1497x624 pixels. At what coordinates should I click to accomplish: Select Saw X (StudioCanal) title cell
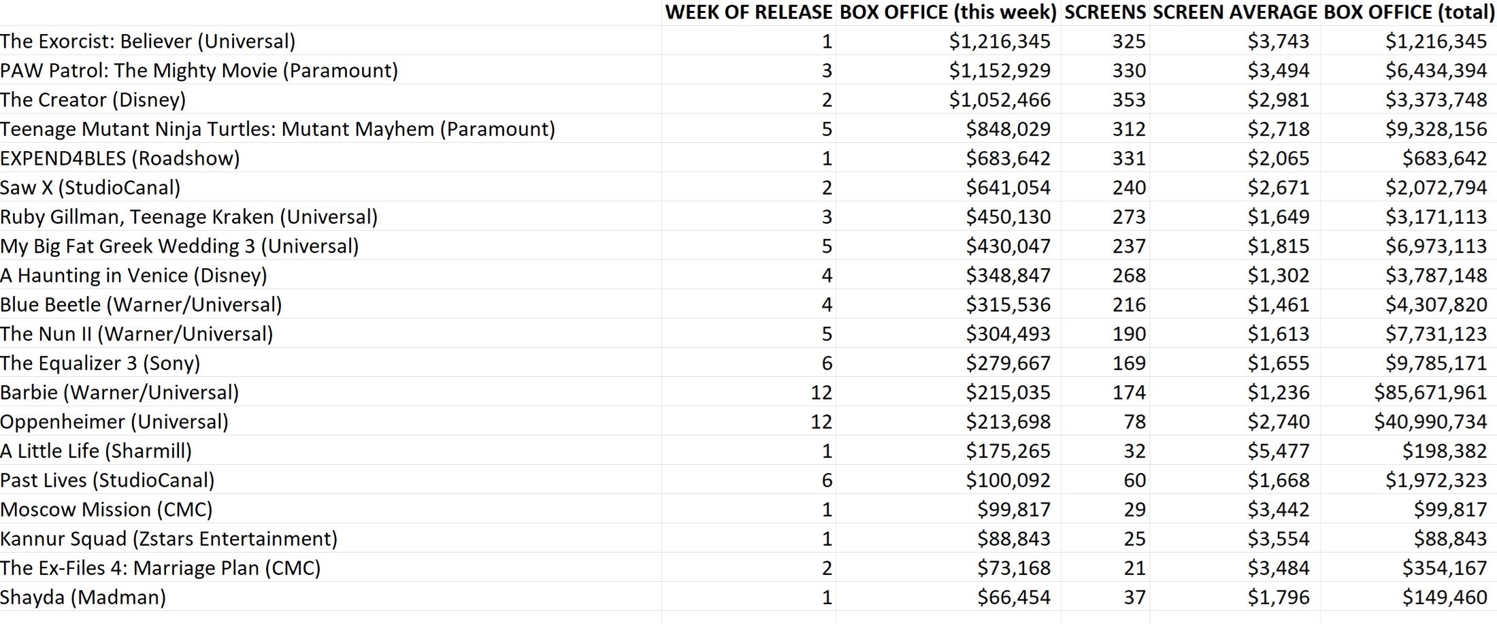pyautogui.click(x=331, y=187)
